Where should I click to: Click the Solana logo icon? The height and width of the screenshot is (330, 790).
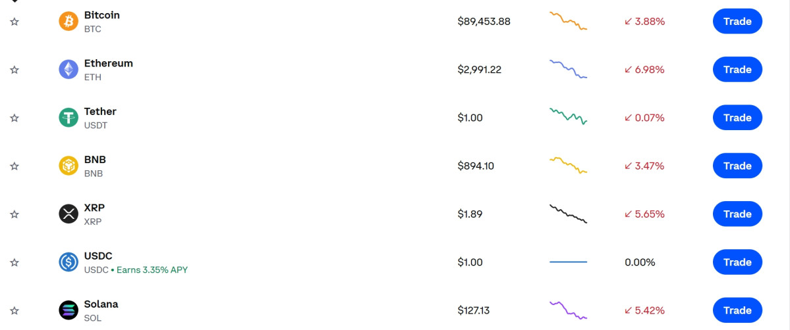pyautogui.click(x=69, y=310)
